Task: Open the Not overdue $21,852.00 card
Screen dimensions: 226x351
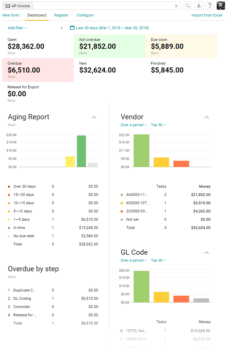Action: (x=110, y=46)
